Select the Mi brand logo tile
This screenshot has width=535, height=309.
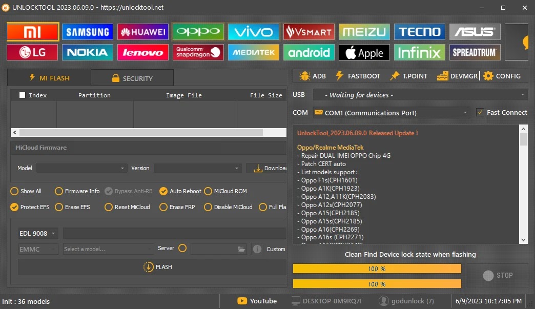tap(32, 32)
